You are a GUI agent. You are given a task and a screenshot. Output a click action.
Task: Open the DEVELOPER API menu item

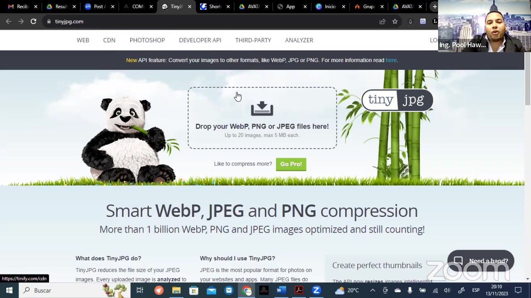coord(200,40)
